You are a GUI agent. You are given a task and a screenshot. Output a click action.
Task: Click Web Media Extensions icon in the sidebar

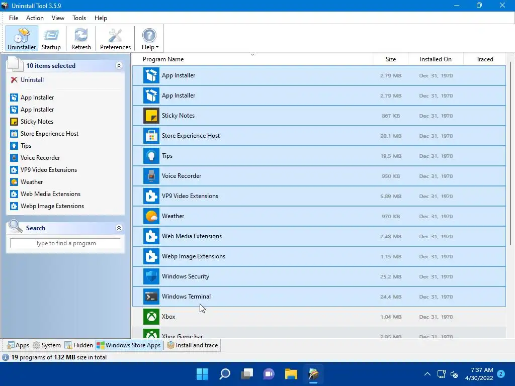[14, 194]
